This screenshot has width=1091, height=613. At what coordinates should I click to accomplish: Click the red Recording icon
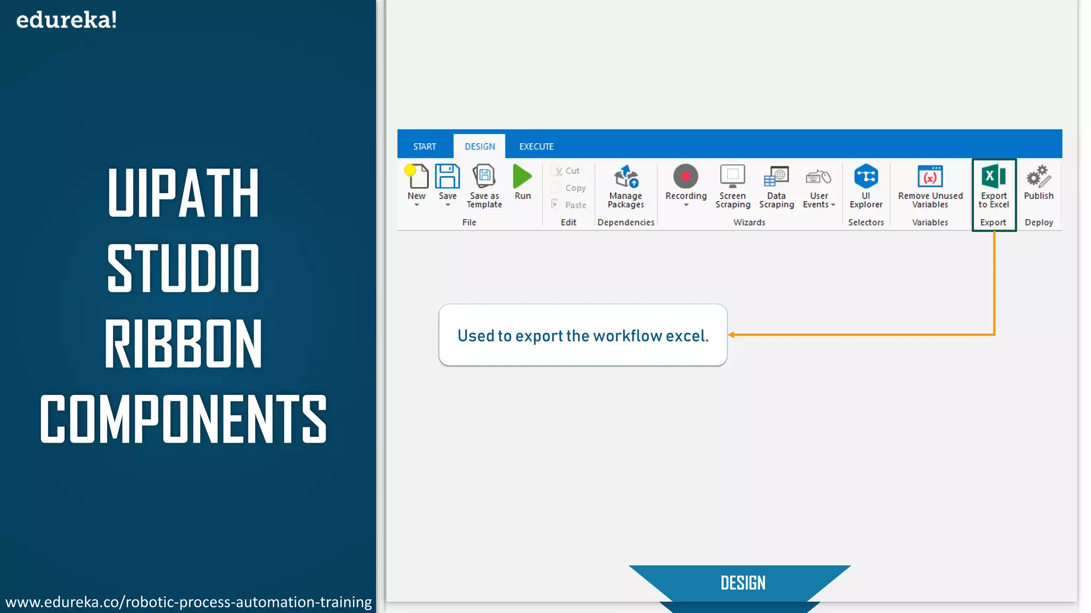point(686,177)
